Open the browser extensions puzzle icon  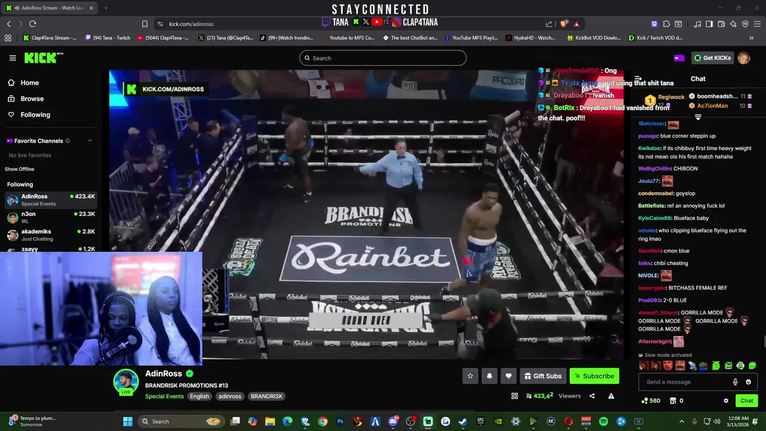click(666, 24)
